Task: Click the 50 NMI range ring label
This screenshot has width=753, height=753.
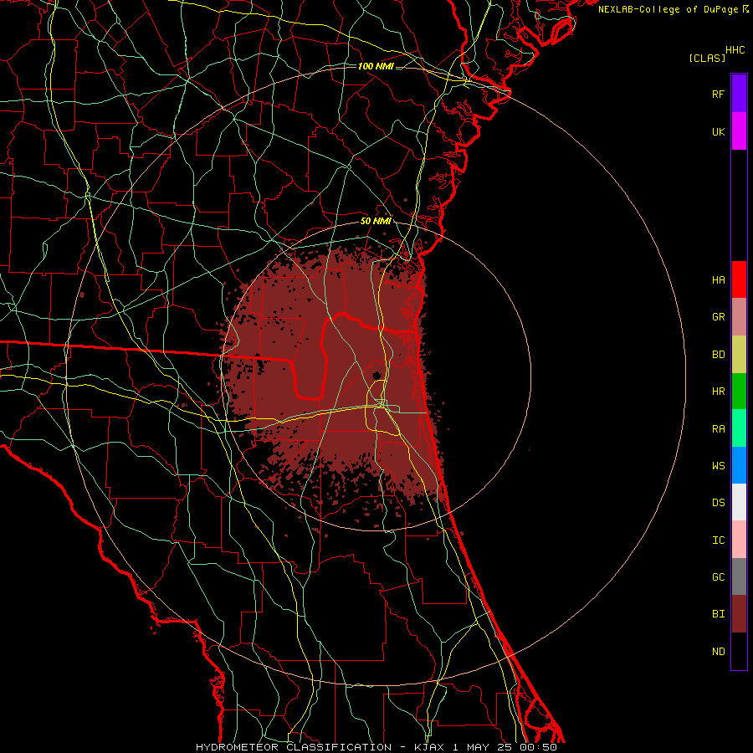Action: coord(376,222)
